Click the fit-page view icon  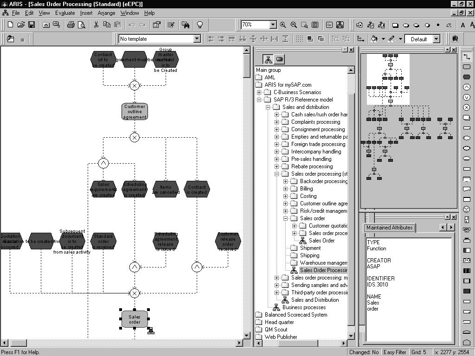pos(315,25)
